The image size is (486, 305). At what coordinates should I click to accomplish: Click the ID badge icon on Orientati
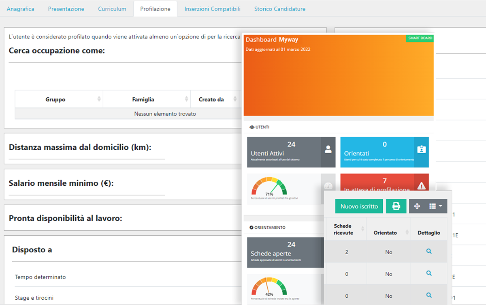tap(421, 150)
